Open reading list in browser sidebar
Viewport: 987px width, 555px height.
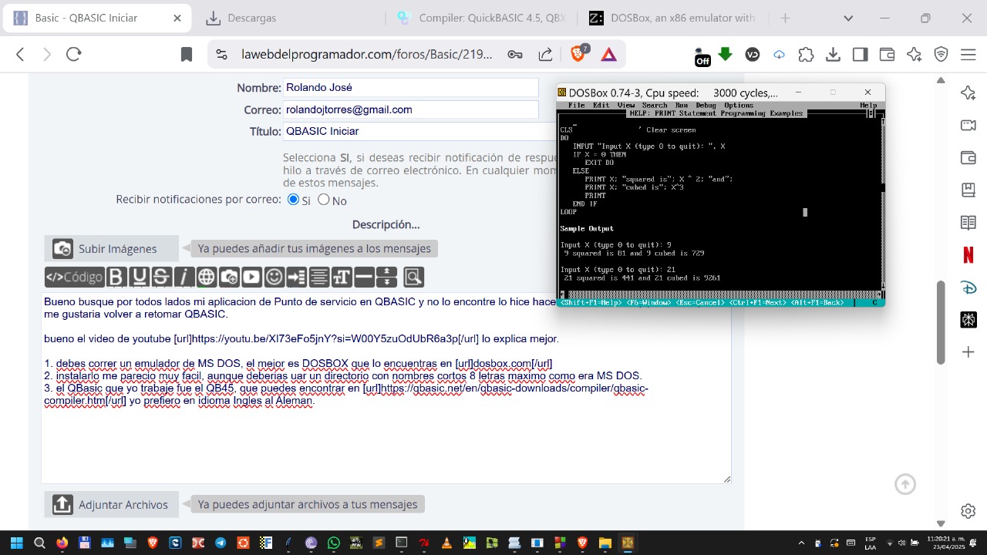(x=968, y=223)
